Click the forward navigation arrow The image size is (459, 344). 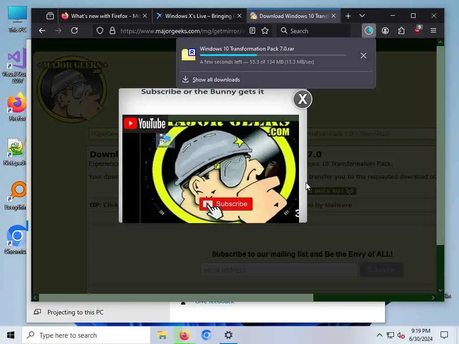(x=58, y=31)
